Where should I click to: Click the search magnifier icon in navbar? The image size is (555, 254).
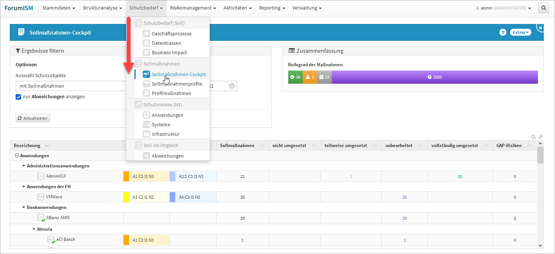click(x=543, y=8)
